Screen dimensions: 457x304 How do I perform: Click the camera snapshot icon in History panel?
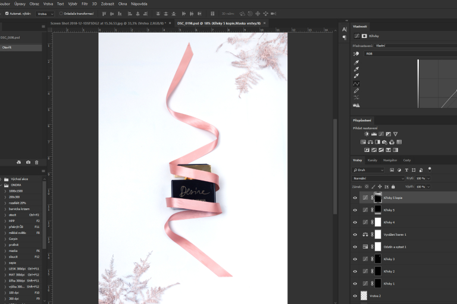click(28, 162)
